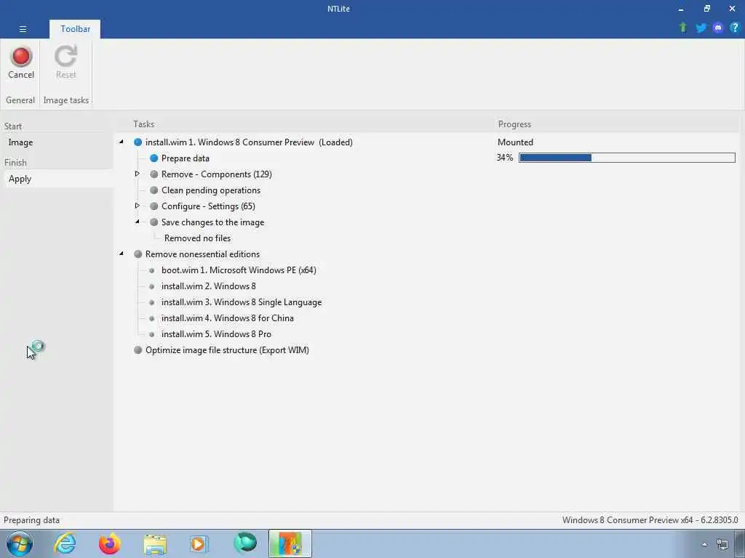The width and height of the screenshot is (745, 558).
Task: Click 'Preparing data' in status bar
Action: click(x=31, y=520)
